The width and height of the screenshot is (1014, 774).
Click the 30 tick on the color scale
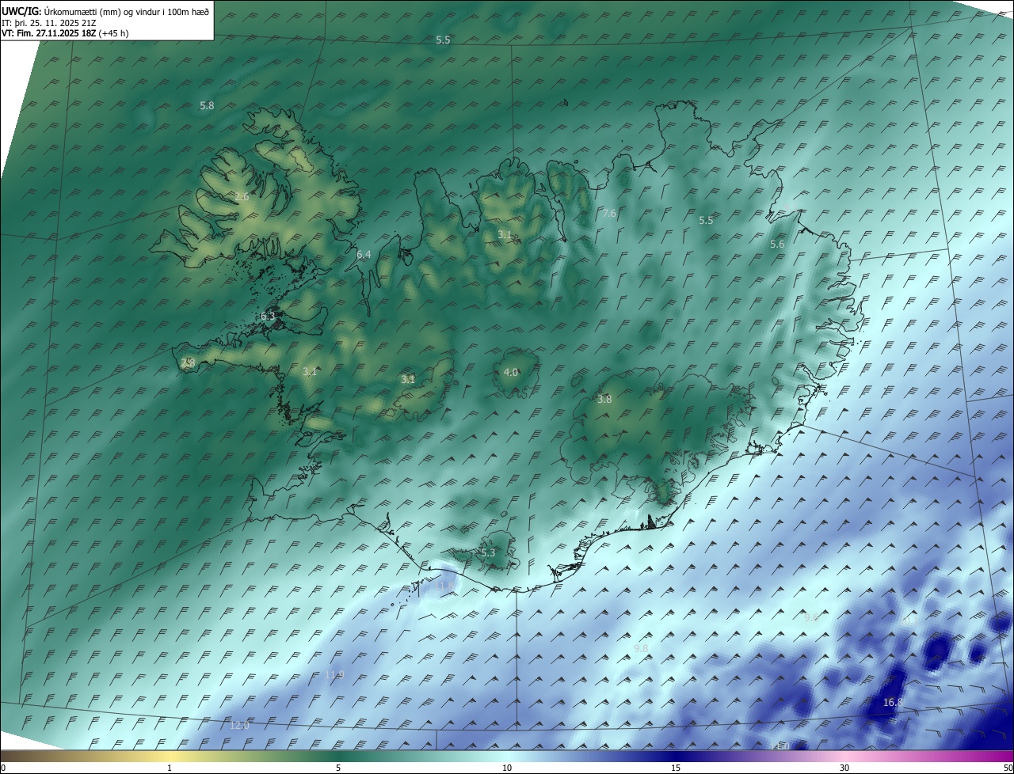(844, 768)
